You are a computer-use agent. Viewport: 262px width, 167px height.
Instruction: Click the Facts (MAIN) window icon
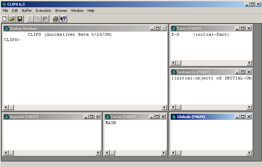click(174, 28)
